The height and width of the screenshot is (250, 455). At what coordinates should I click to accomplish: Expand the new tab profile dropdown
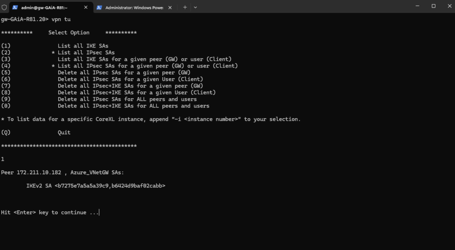tap(196, 7)
